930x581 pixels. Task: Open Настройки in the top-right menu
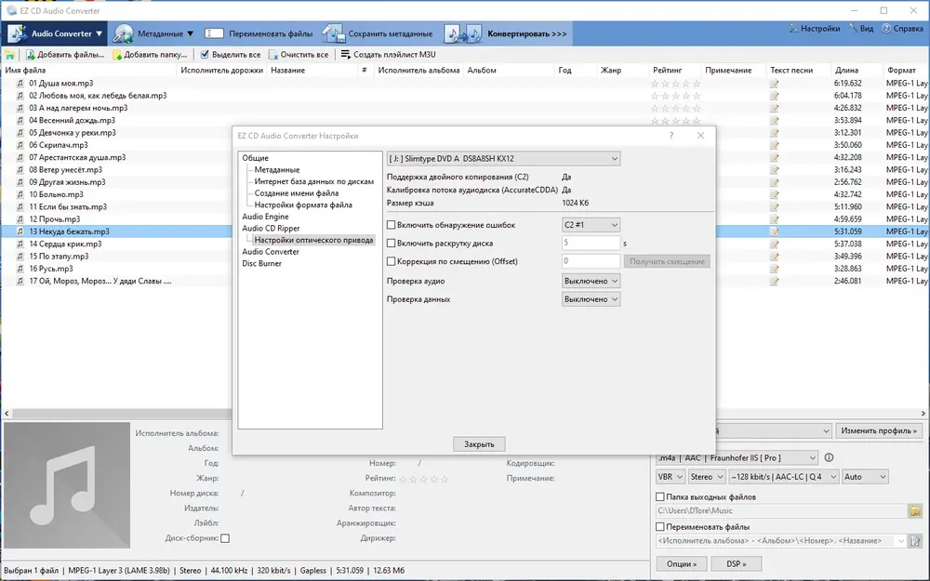(x=814, y=29)
